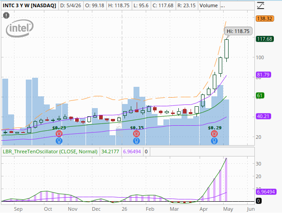Click the D: 5/4/26 date field
This screenshot has height=213, width=282.
pyautogui.click(x=71, y=5)
